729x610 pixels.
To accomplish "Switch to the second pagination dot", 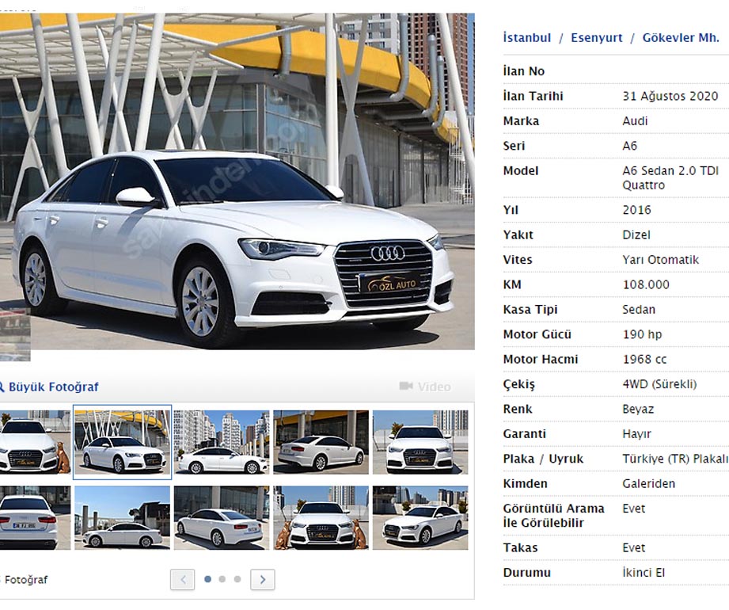I will 222,579.
